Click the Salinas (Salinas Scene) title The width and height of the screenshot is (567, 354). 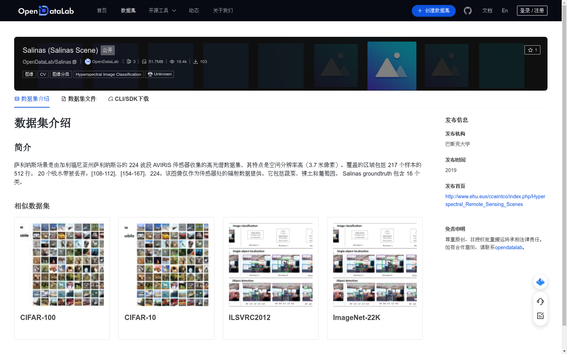click(60, 50)
